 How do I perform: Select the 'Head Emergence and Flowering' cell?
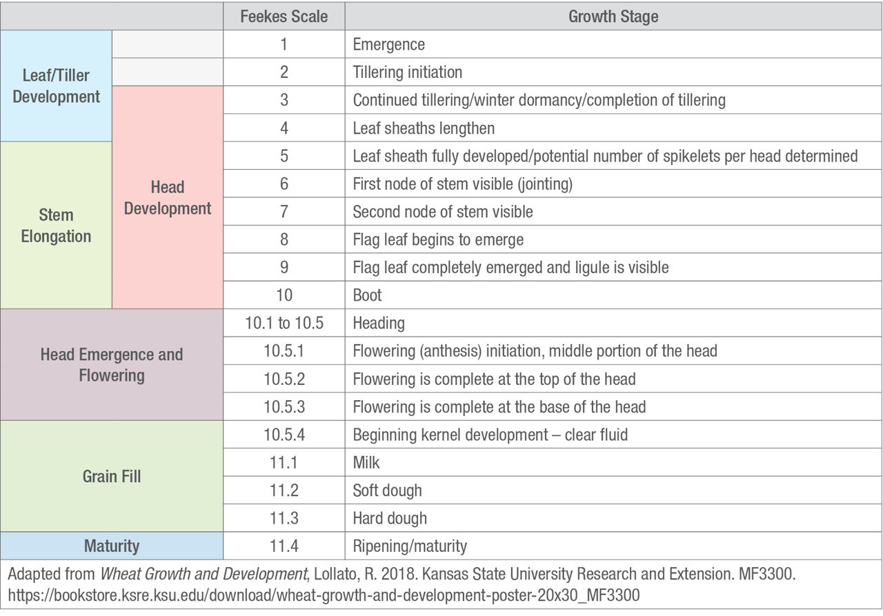pos(112,365)
